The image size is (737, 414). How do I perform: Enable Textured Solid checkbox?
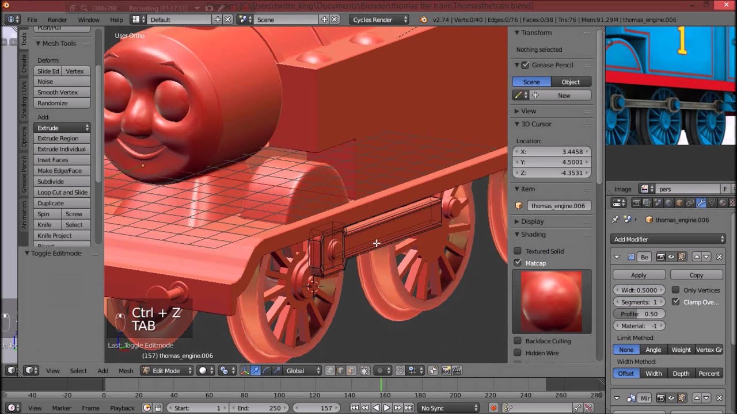click(x=518, y=251)
